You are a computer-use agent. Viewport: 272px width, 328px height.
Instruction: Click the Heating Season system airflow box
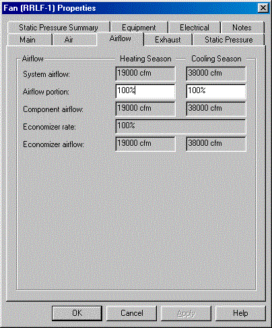pyautogui.click(x=145, y=74)
